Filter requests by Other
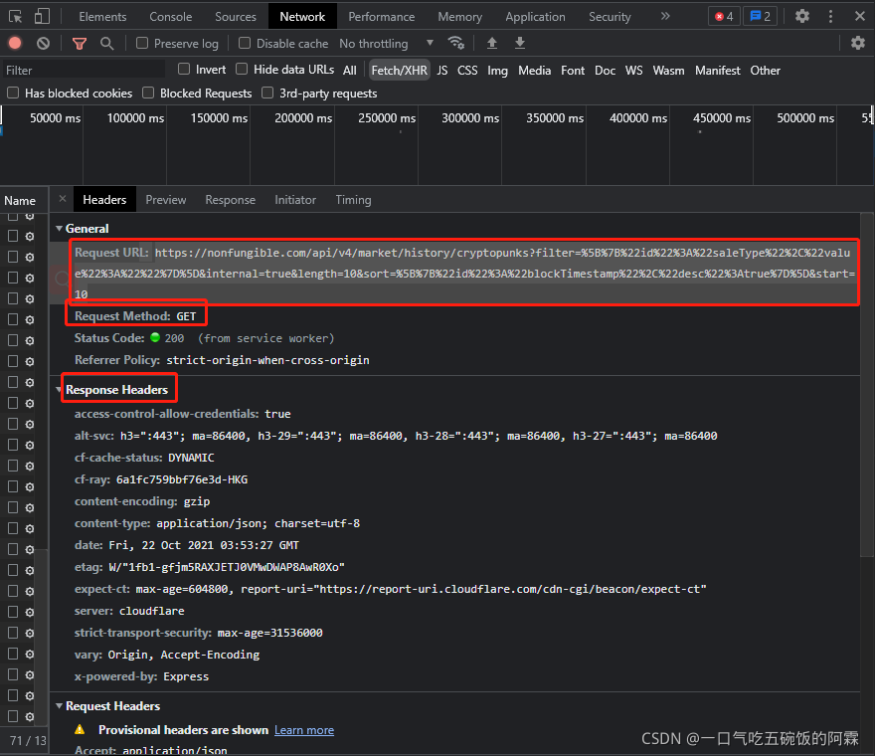Screen dimensions: 875x756 point(765,71)
